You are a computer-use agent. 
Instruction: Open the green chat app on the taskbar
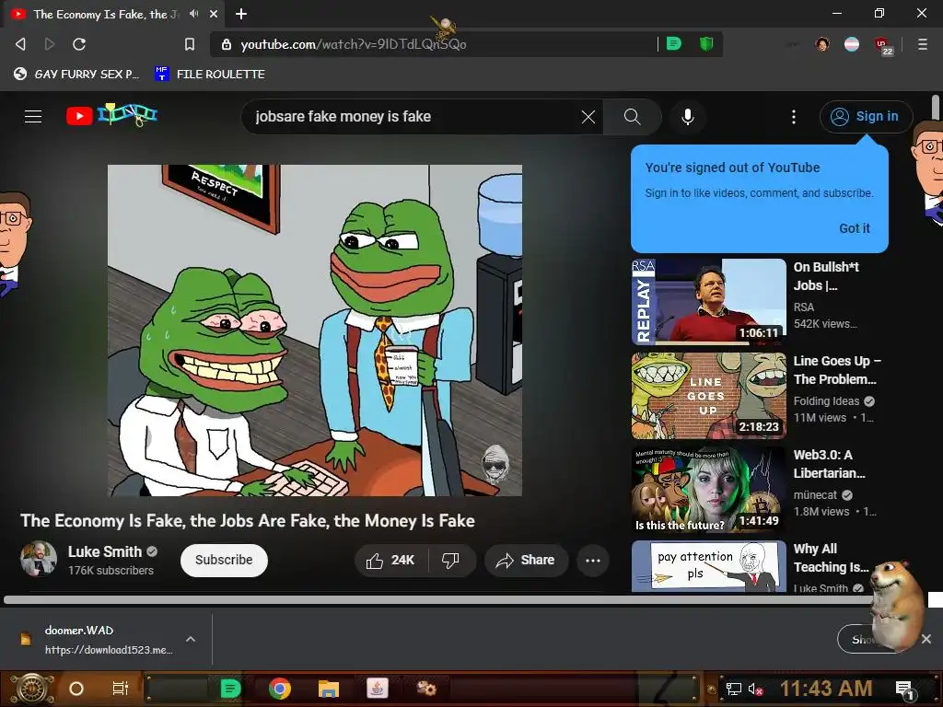tap(230, 689)
